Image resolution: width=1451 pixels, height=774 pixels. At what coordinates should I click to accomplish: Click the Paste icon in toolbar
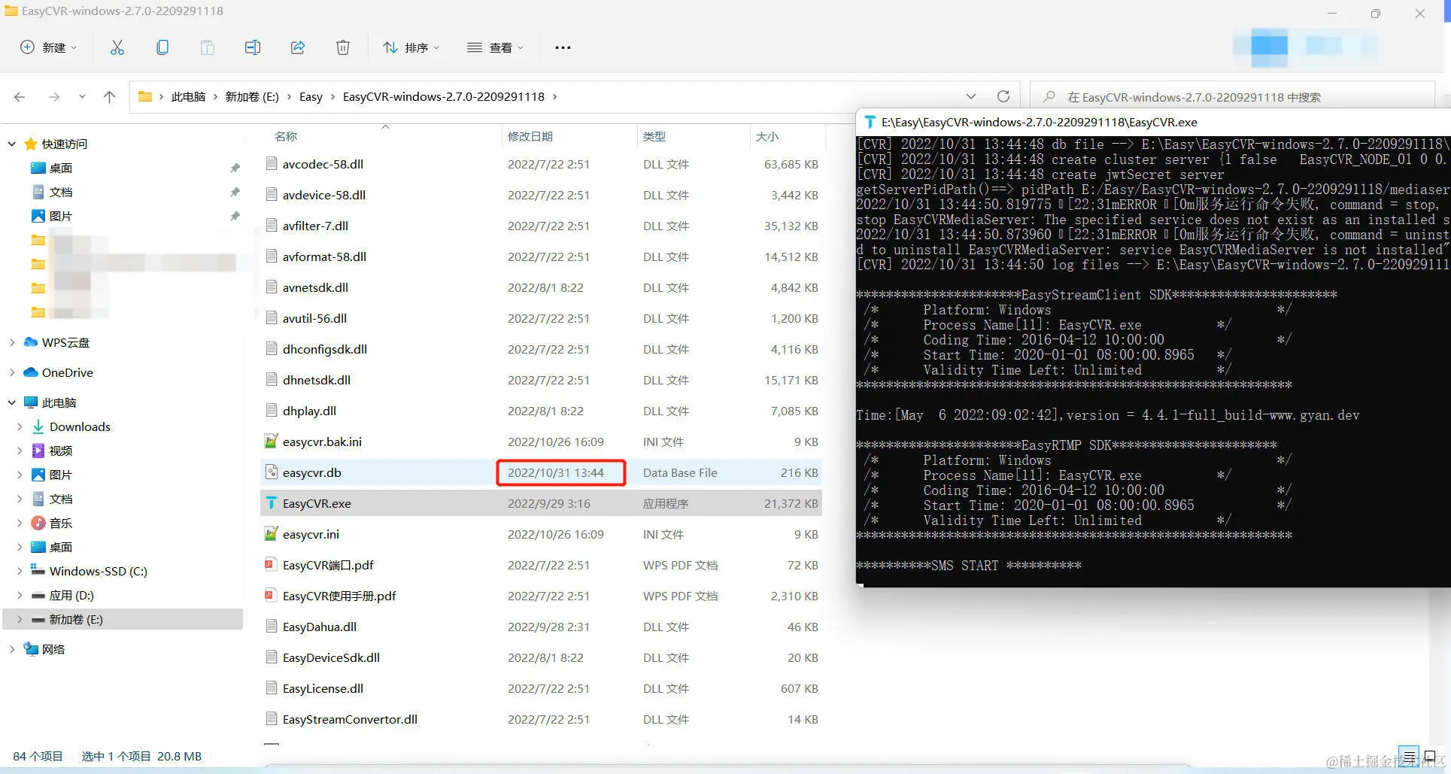point(208,47)
